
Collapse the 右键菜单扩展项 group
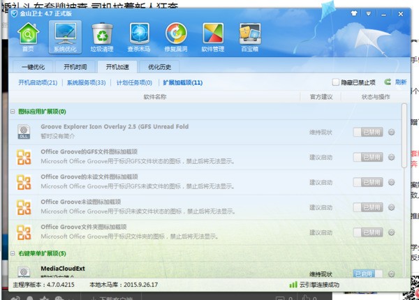click(x=13, y=253)
